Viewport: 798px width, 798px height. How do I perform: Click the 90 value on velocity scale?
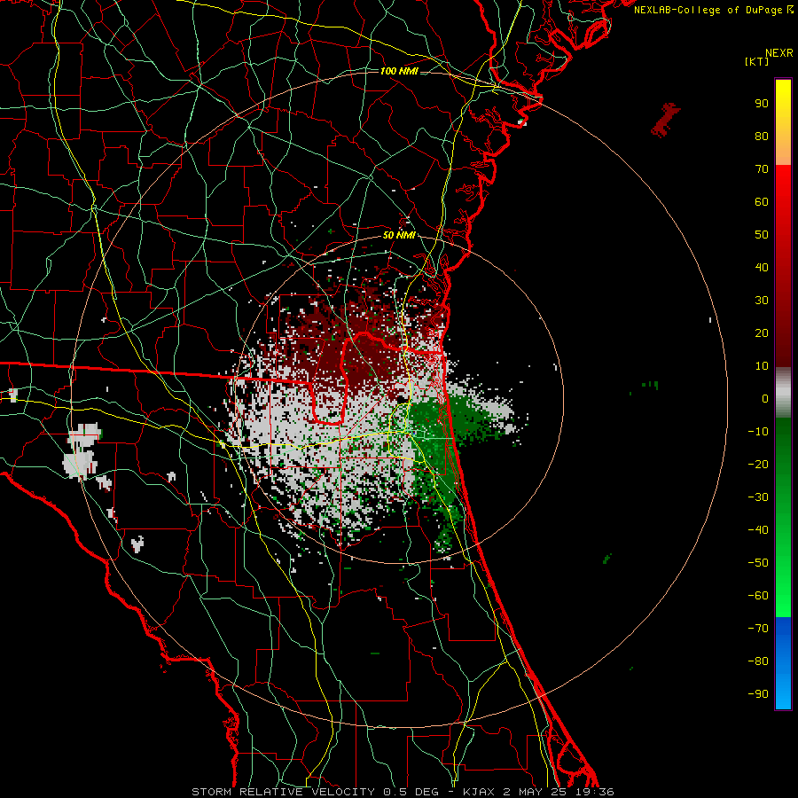tap(762, 104)
